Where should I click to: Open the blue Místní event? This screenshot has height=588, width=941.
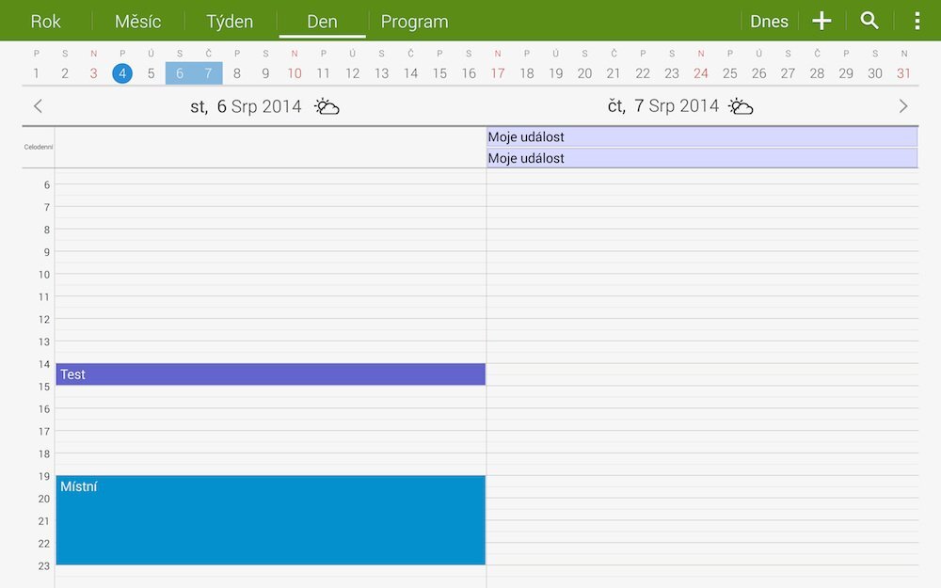[270, 519]
